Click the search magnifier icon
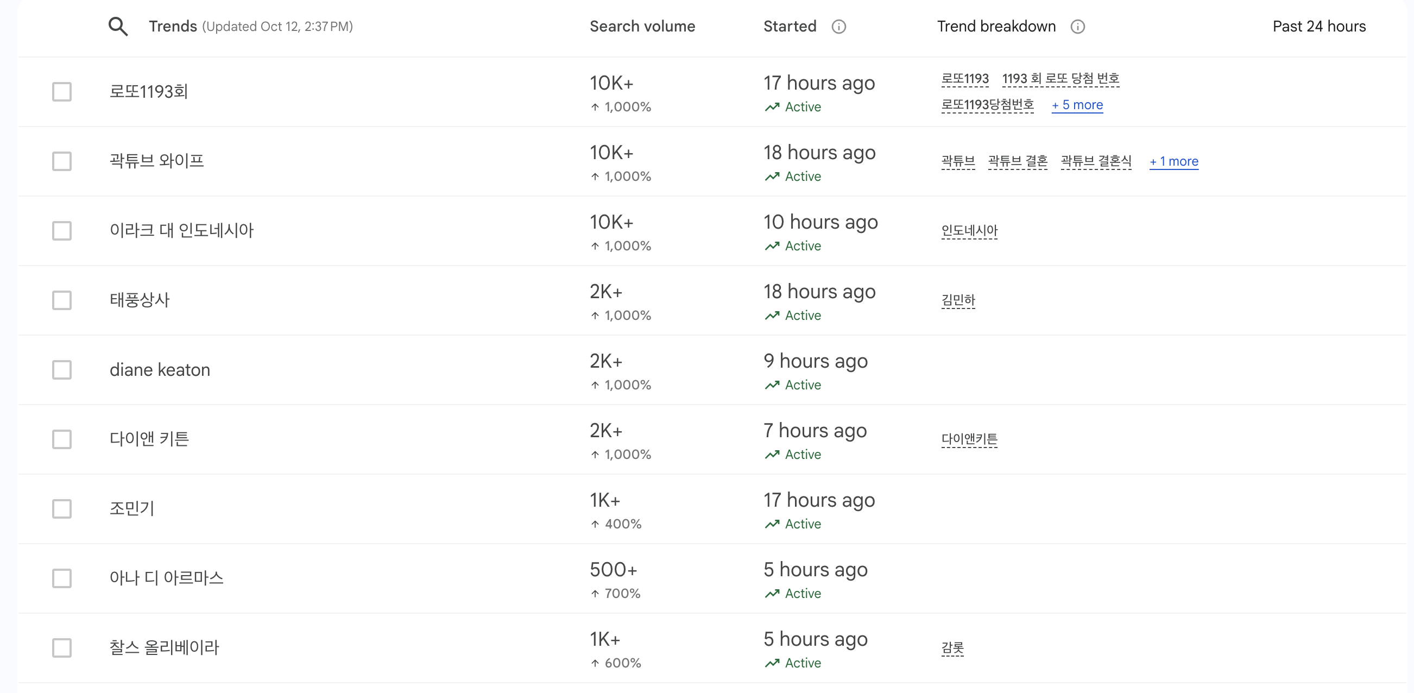The height and width of the screenshot is (693, 1414). click(118, 27)
